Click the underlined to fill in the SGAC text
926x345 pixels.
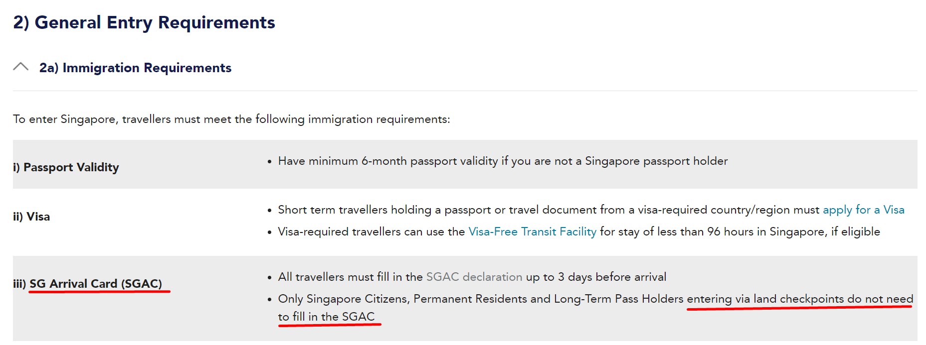[x=326, y=317]
